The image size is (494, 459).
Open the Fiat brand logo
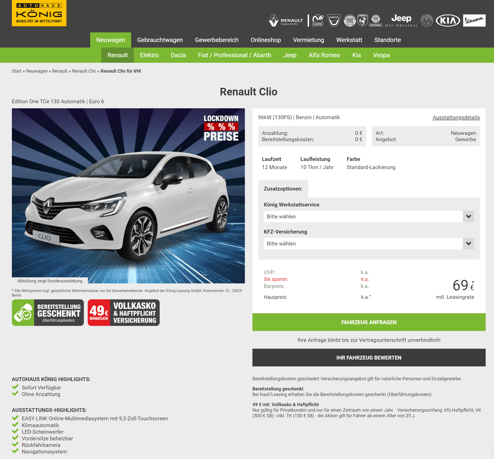(350, 20)
